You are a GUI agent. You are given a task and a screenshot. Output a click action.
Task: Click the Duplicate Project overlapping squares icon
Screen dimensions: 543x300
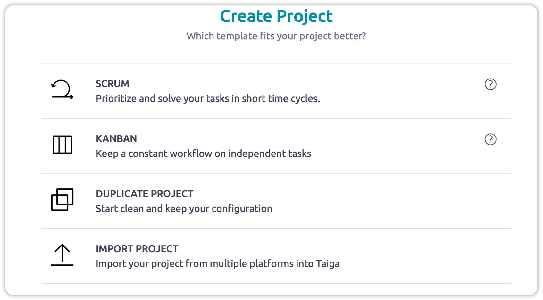62,200
